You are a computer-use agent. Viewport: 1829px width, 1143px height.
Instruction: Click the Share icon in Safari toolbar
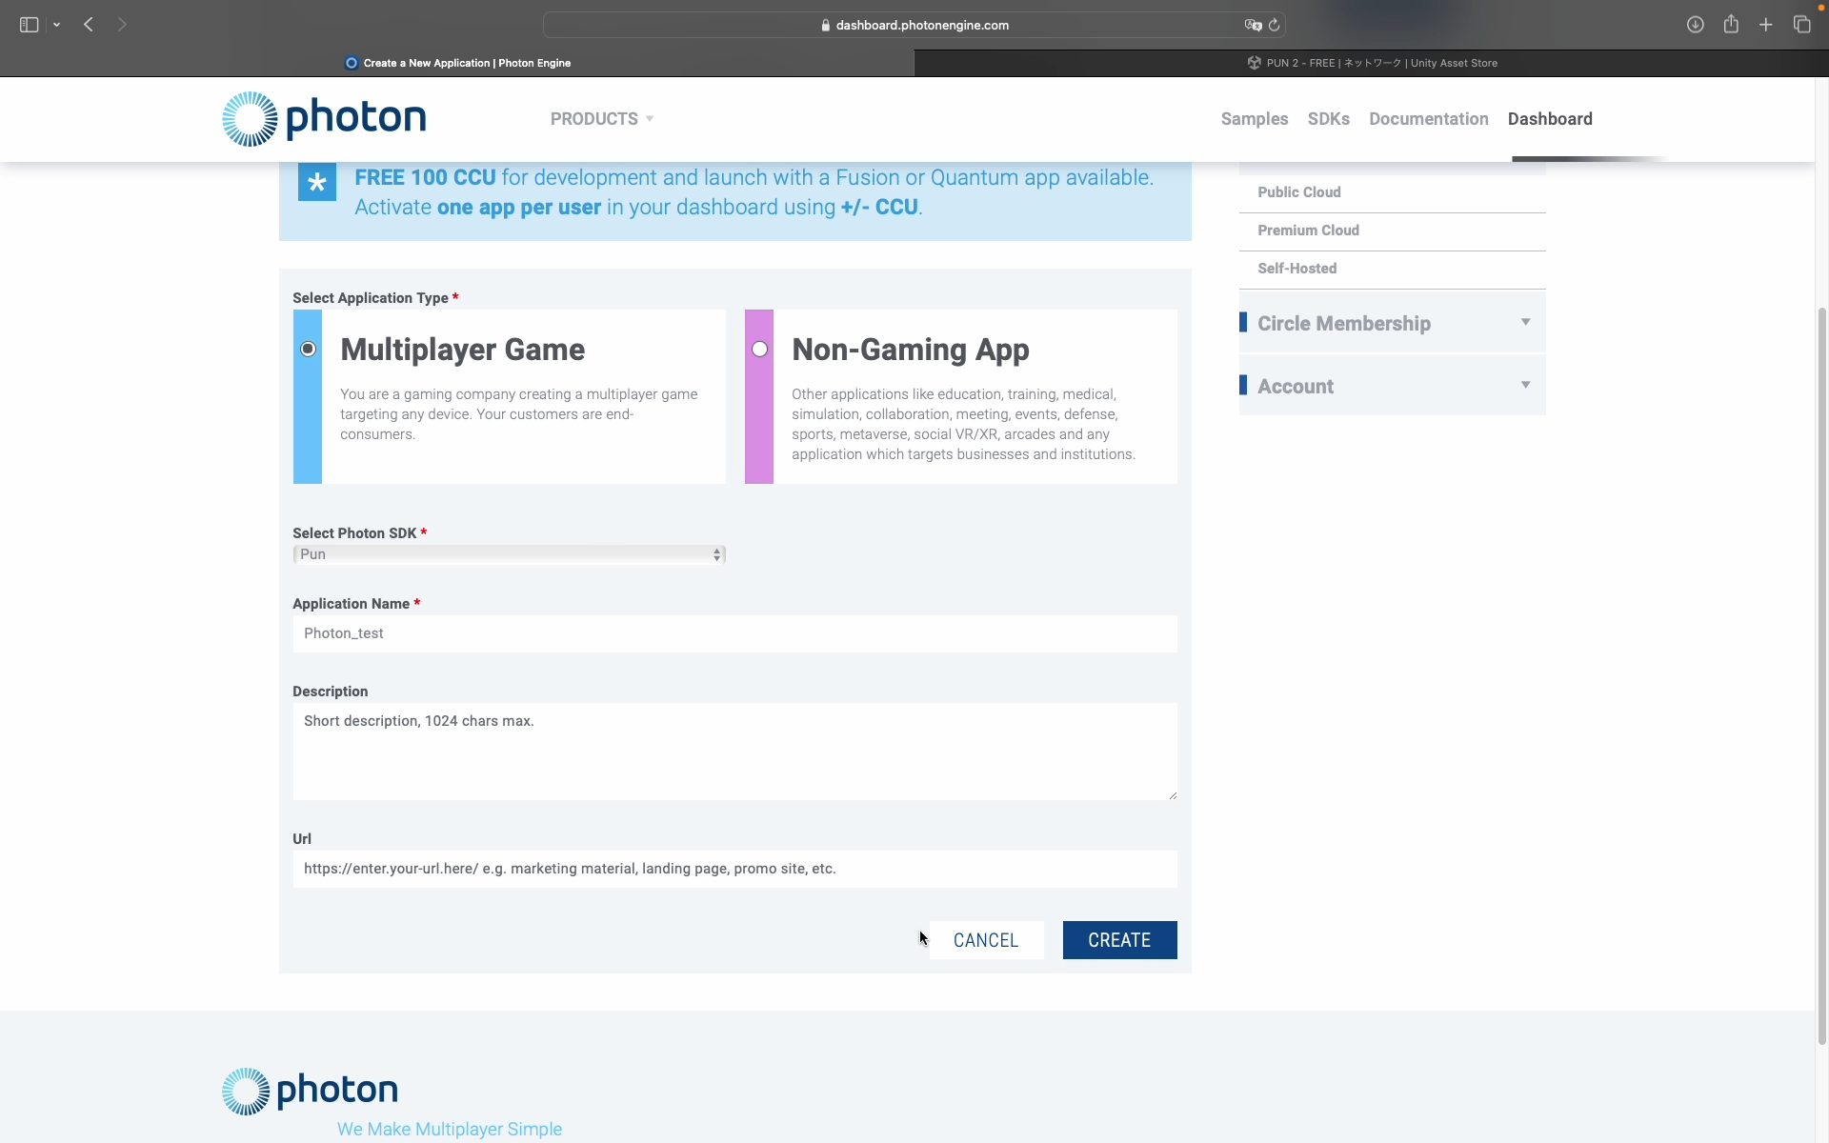(1731, 24)
